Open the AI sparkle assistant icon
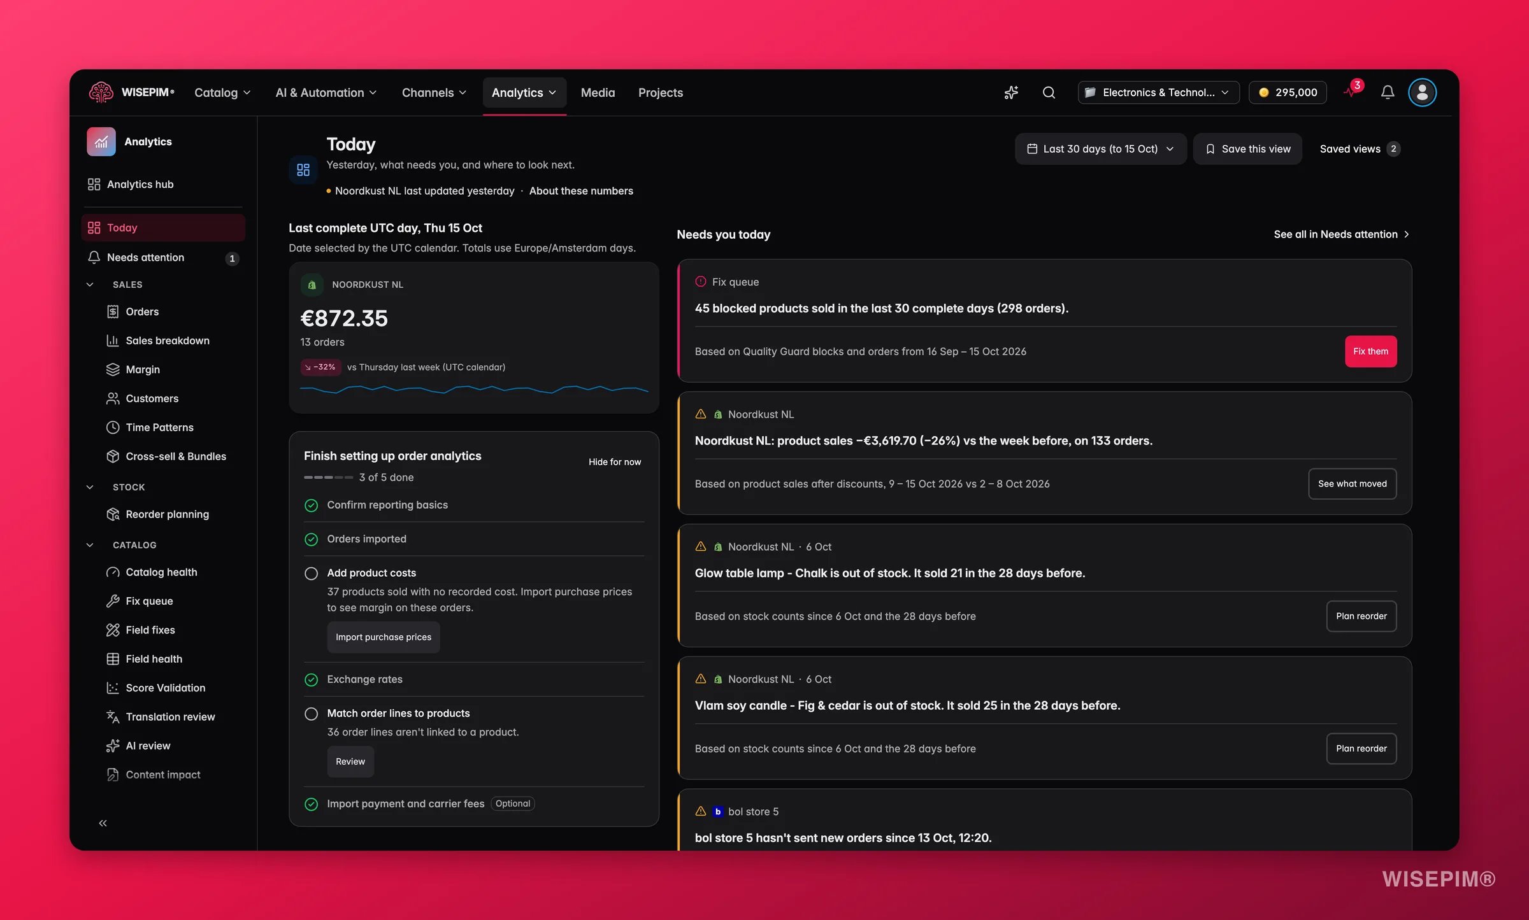 (x=1011, y=92)
